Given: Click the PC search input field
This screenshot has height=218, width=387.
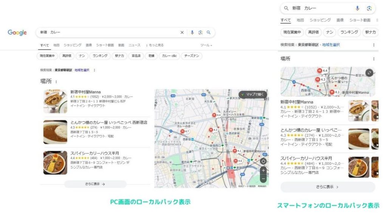Looking at the screenshot, I should point(108,33).
